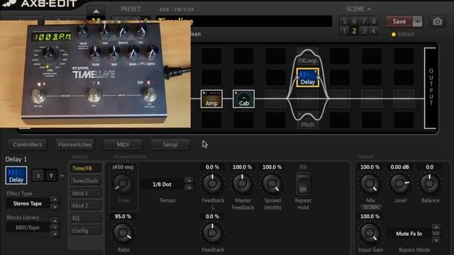Step Tempo value up
This screenshot has height=255, width=454.
(x=189, y=181)
